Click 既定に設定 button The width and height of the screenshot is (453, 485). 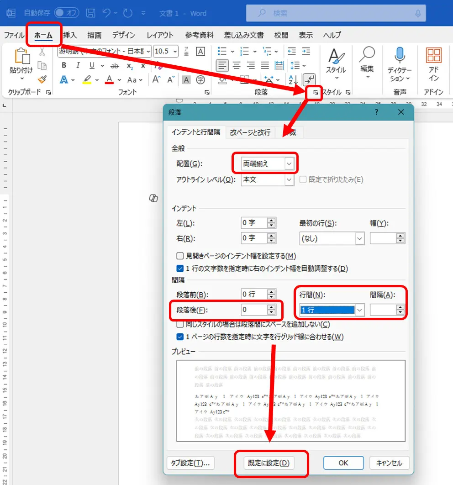tap(269, 463)
